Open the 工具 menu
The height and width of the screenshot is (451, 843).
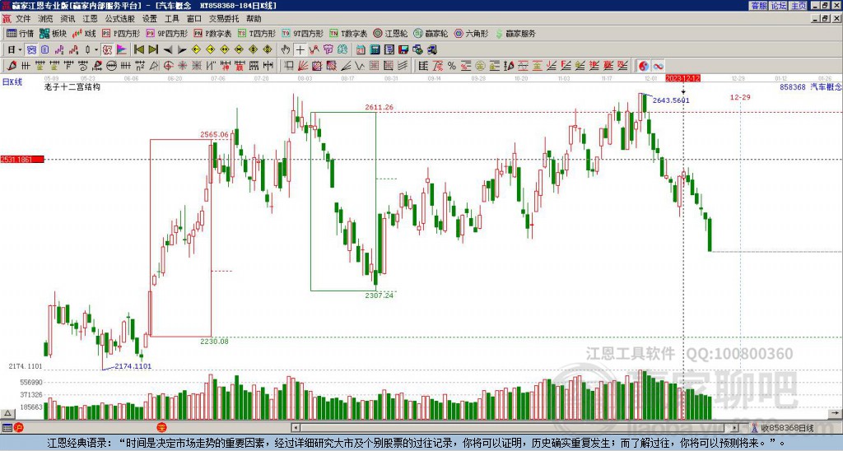(x=171, y=19)
